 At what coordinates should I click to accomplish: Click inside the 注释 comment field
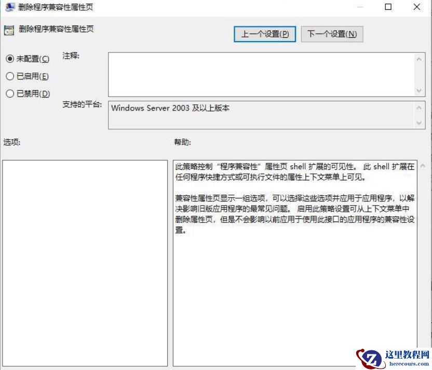click(x=260, y=73)
